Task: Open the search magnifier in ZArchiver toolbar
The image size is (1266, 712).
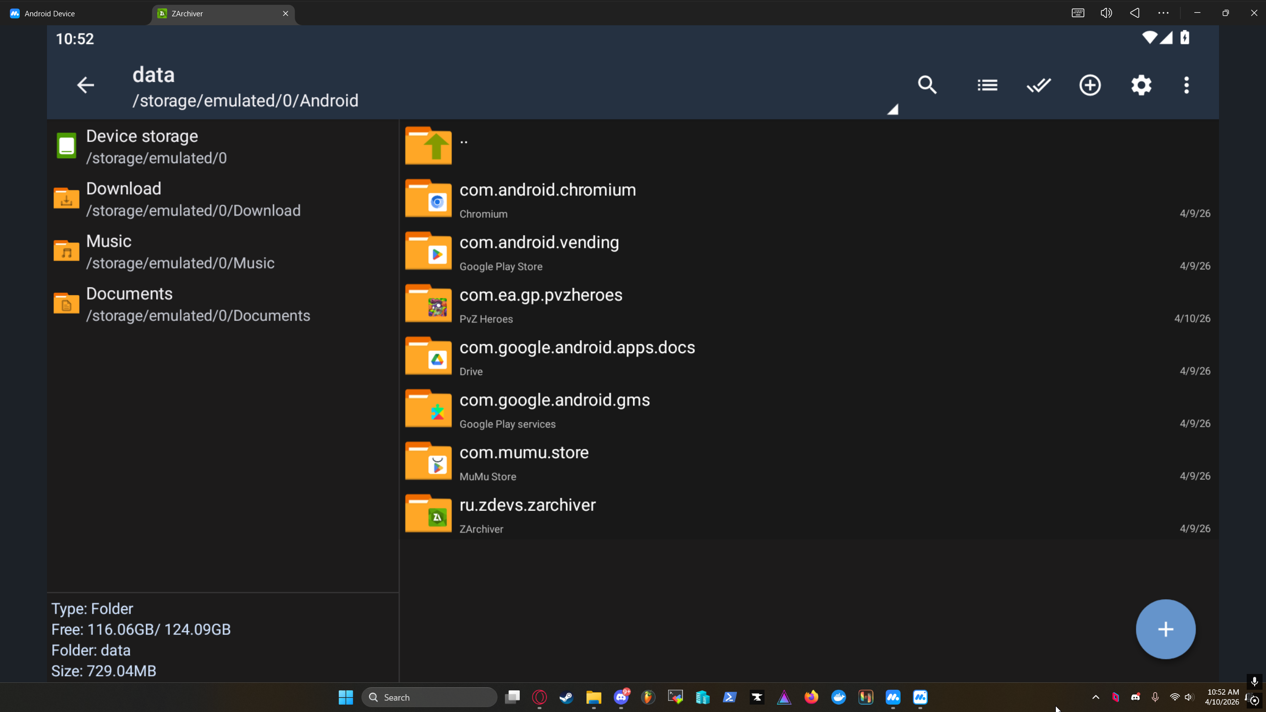Action: [x=927, y=85]
